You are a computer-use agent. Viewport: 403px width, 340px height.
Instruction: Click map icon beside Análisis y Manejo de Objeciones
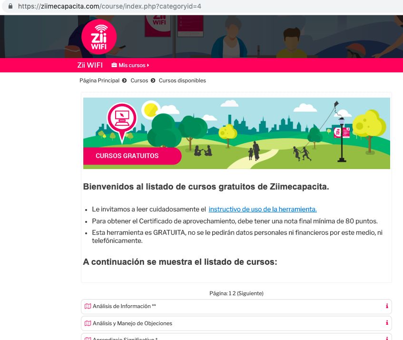click(x=88, y=323)
